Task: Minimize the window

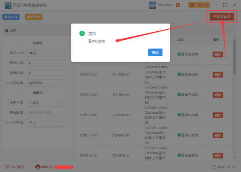Action: coord(216,5)
